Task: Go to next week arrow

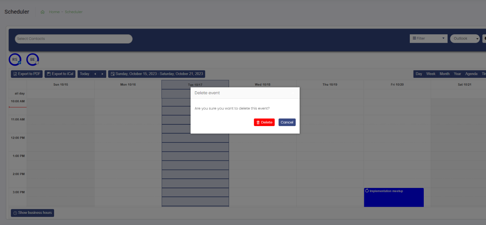Action: (102, 74)
